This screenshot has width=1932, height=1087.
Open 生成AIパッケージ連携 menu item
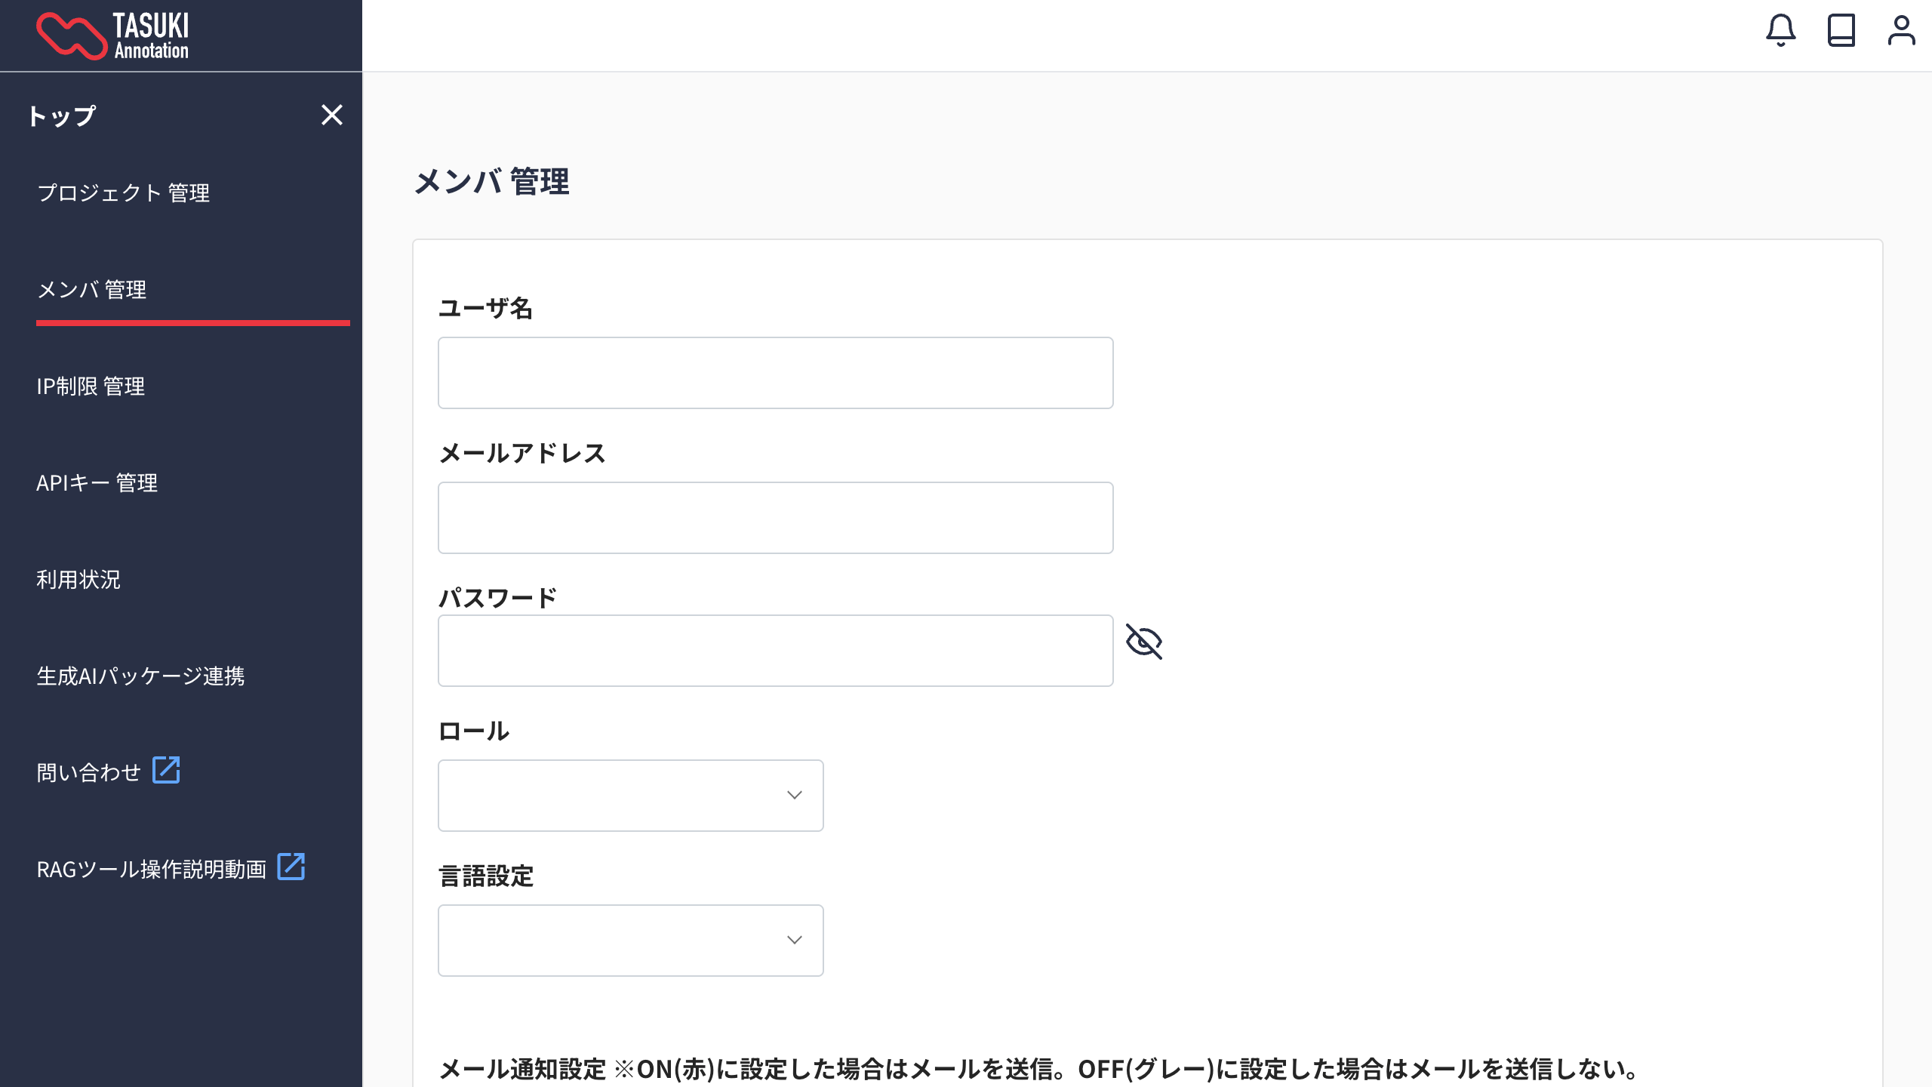pyautogui.click(x=140, y=676)
